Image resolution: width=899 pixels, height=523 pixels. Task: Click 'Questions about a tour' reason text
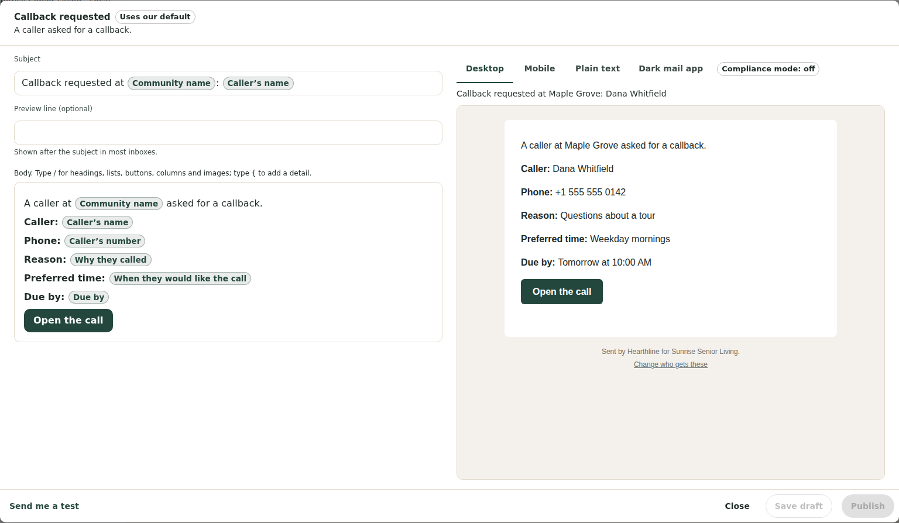coord(608,215)
